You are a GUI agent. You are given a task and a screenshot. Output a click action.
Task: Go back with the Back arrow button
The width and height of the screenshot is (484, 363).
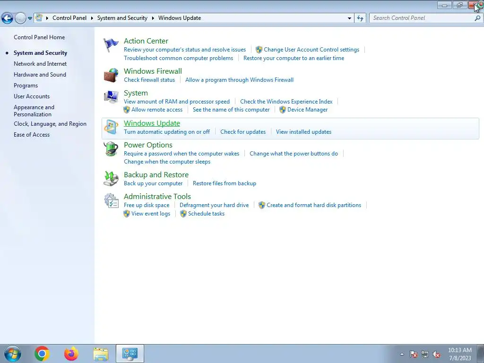point(7,18)
